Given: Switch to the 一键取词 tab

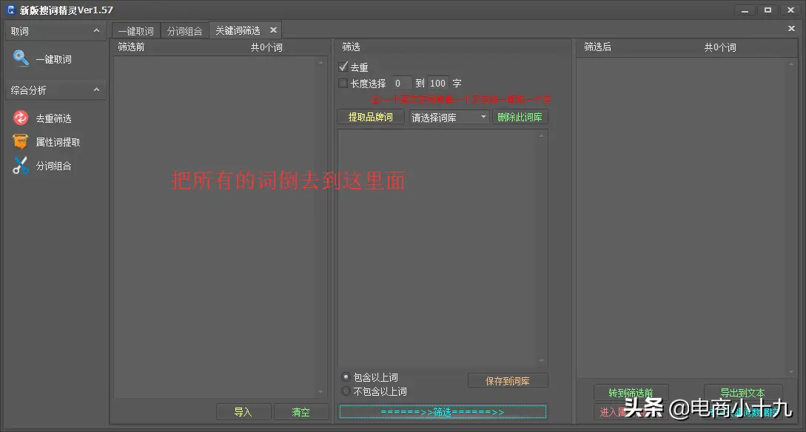Looking at the screenshot, I should (x=135, y=30).
